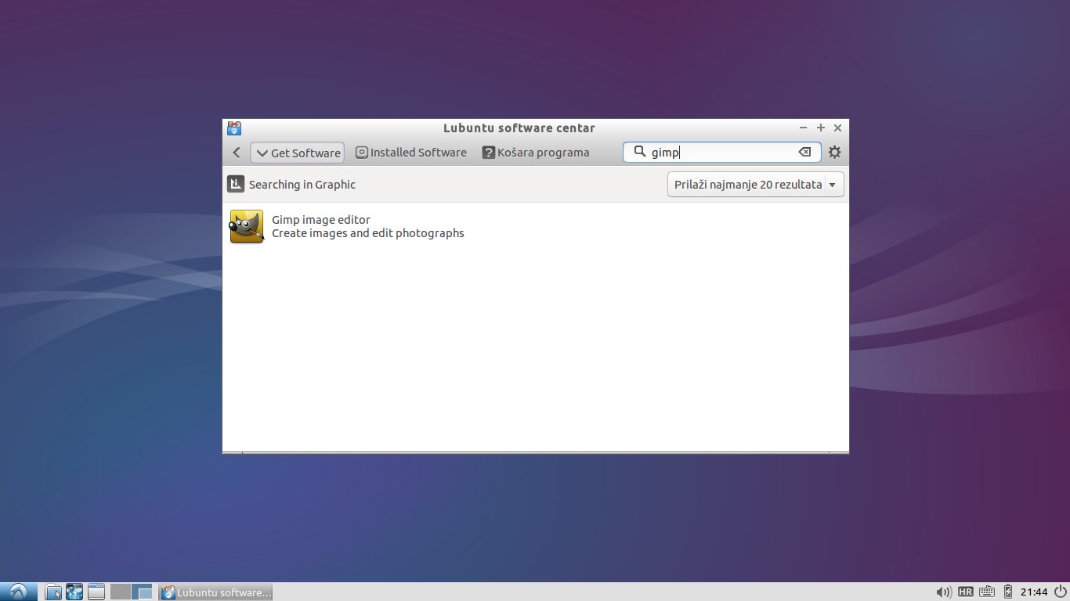
Task: Open the Get Software view
Action: pos(298,153)
